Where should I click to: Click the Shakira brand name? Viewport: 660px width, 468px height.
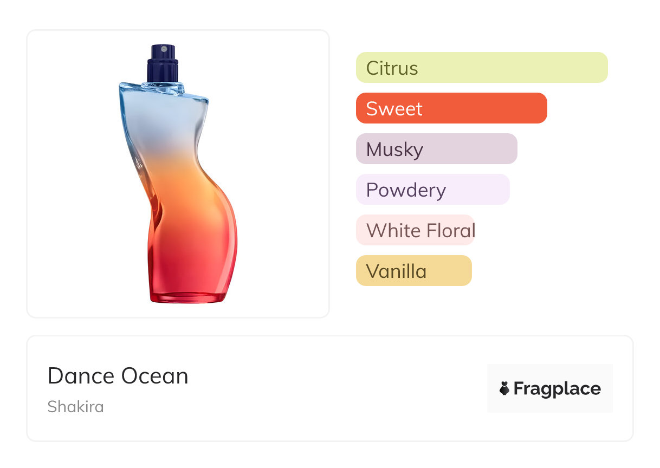(75, 406)
